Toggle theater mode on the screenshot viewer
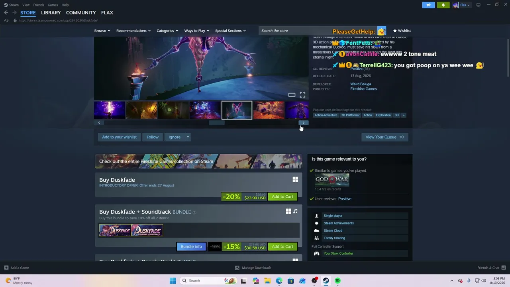Image resolution: width=510 pixels, height=287 pixels. [x=292, y=95]
